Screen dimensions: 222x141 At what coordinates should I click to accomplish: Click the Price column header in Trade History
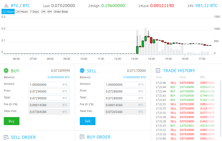183,77
